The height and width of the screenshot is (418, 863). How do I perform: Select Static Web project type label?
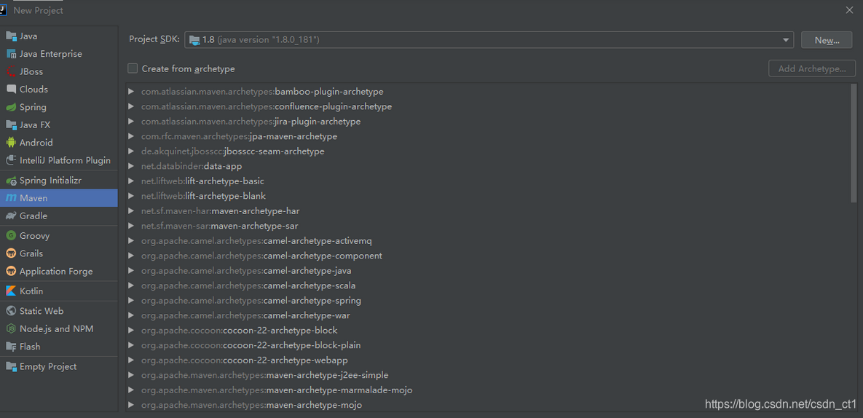coord(42,311)
